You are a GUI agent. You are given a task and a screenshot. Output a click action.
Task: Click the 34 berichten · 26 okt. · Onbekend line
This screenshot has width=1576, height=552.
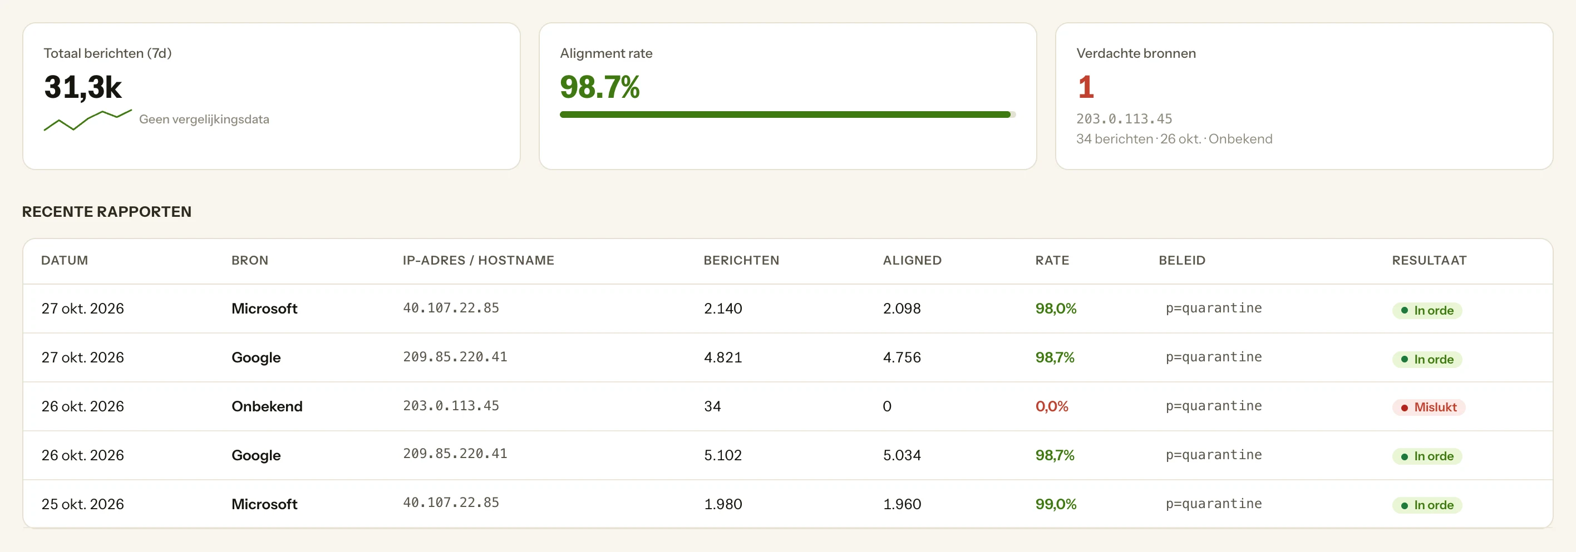tap(1174, 140)
